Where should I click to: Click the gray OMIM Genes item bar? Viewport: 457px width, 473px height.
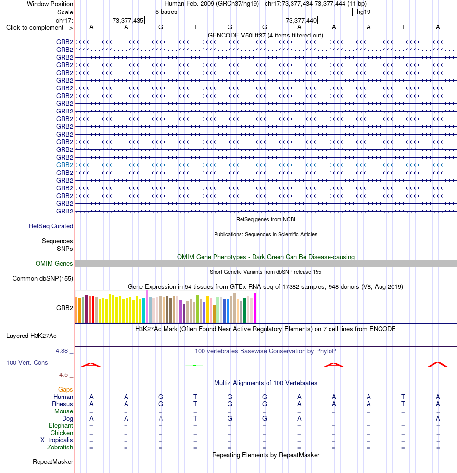coord(266,263)
